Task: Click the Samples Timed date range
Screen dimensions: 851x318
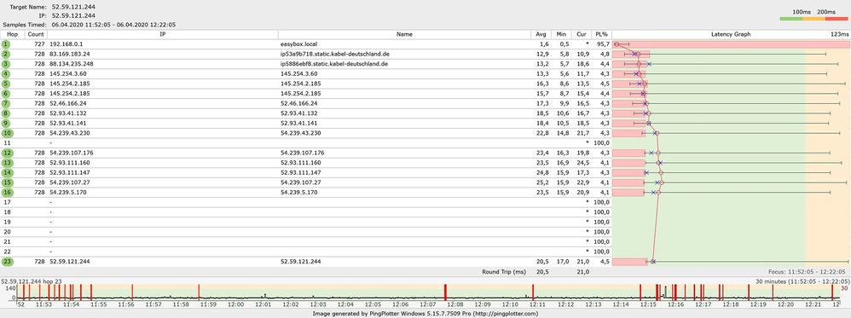Action: tap(113, 25)
